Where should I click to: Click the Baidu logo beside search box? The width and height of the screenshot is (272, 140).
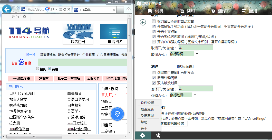pos(21,62)
